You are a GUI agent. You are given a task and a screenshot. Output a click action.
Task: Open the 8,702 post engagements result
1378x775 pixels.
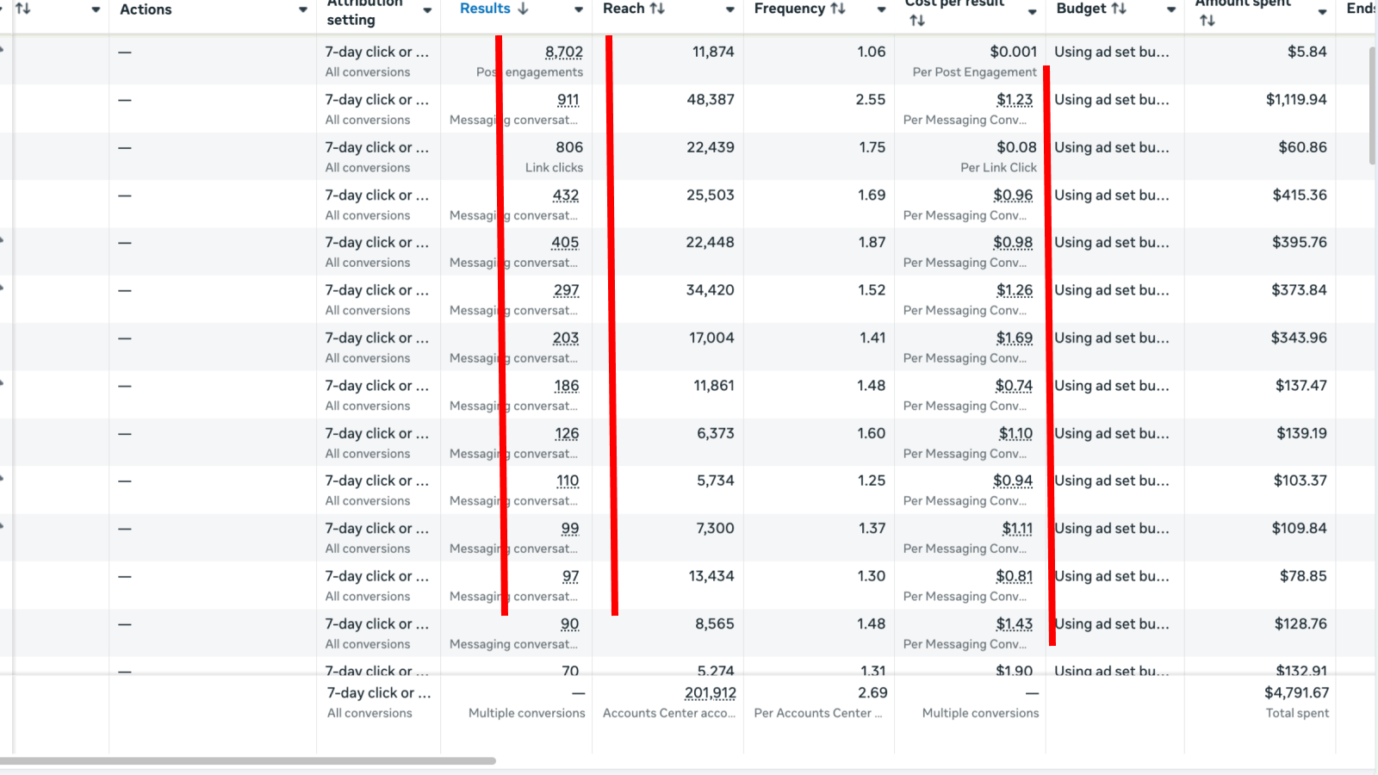pos(563,52)
